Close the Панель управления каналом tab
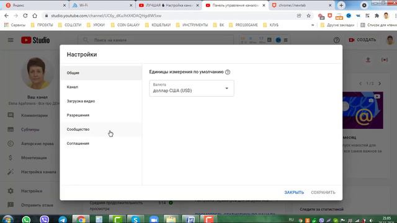 (264, 6)
